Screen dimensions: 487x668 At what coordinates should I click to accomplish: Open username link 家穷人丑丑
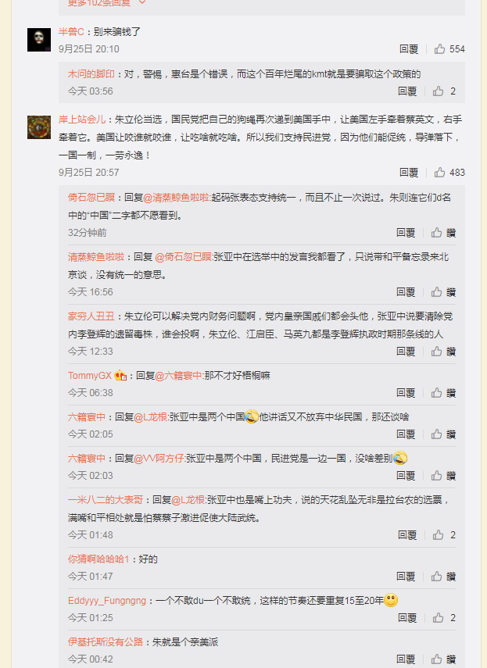coord(91,316)
